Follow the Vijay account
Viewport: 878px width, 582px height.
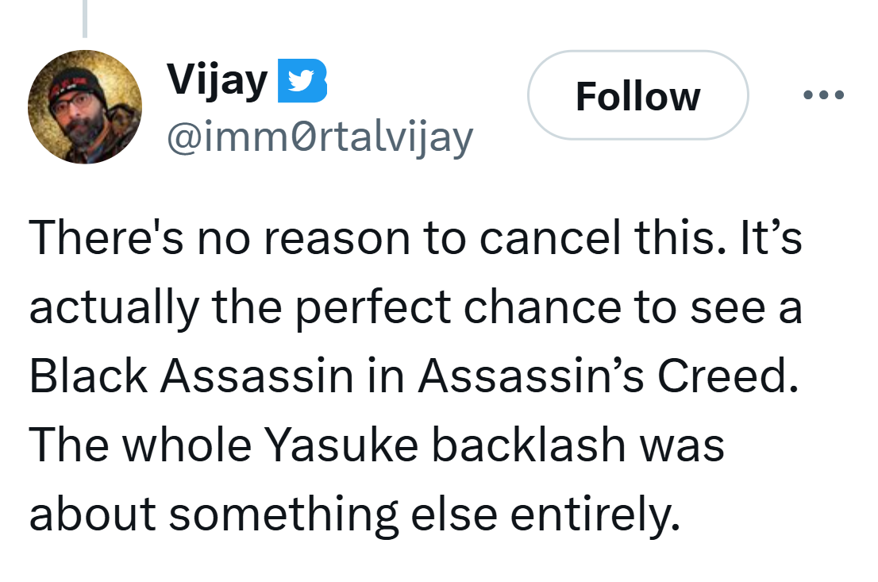(637, 96)
